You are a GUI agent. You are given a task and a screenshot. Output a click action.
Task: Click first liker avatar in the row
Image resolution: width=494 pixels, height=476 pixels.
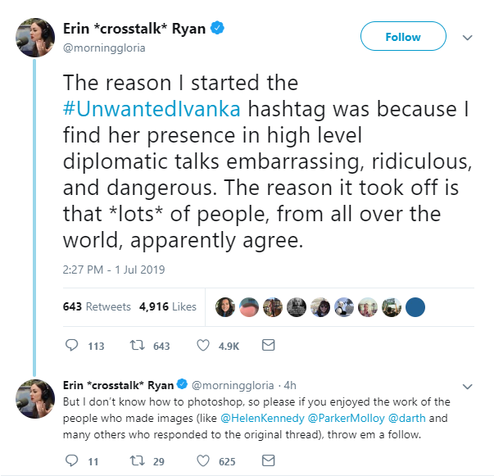[224, 306]
